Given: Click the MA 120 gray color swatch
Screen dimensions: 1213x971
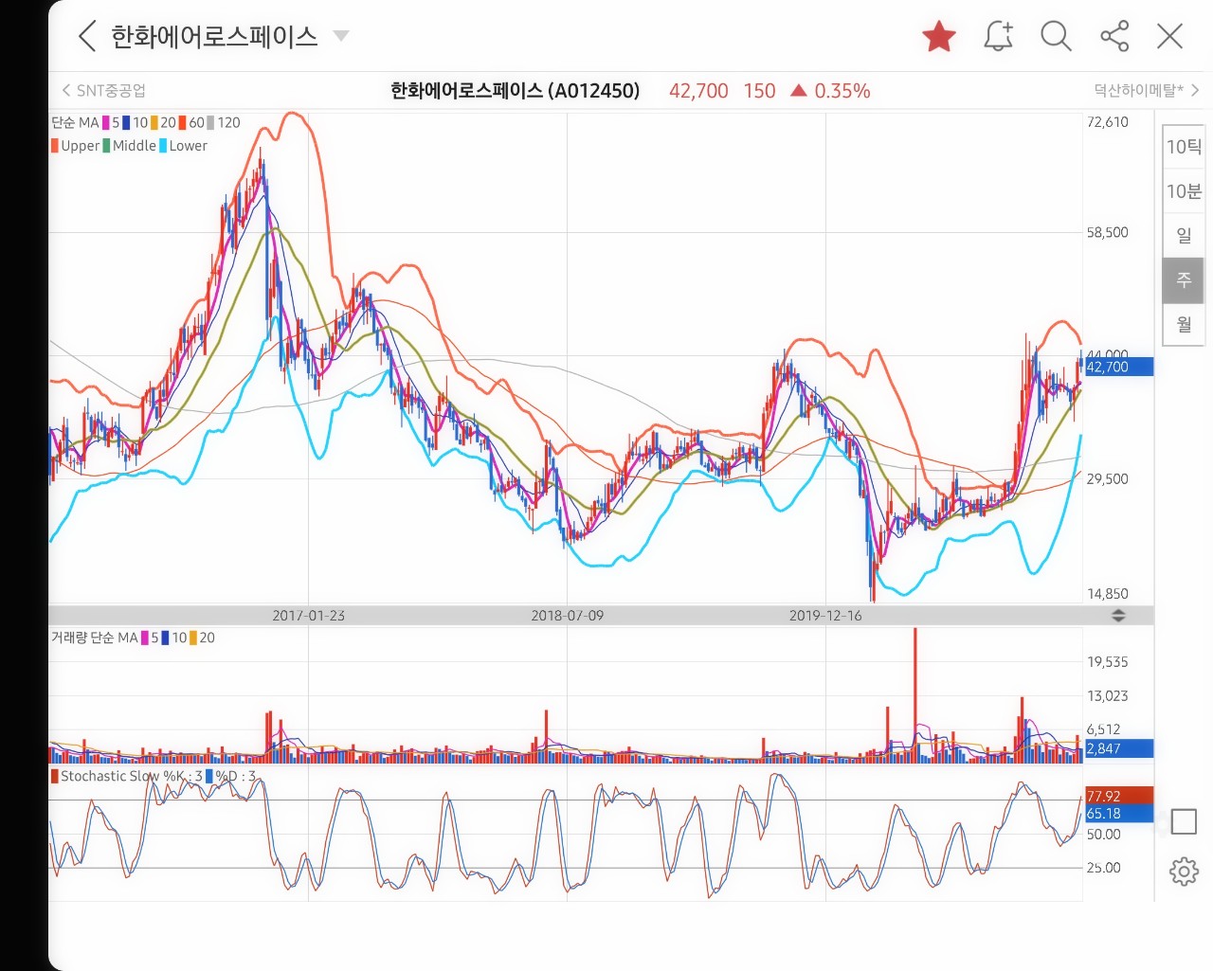Looking at the screenshot, I should coord(210,123).
